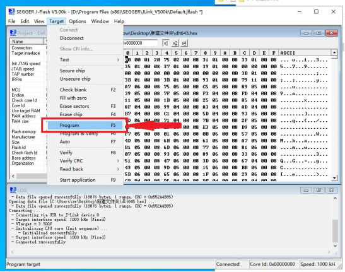Click the Project window icon

click(x=13, y=33)
